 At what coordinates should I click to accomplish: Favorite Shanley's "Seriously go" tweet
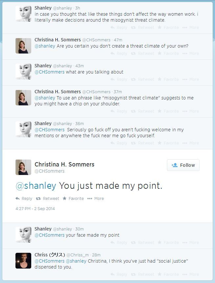click(168, 143)
